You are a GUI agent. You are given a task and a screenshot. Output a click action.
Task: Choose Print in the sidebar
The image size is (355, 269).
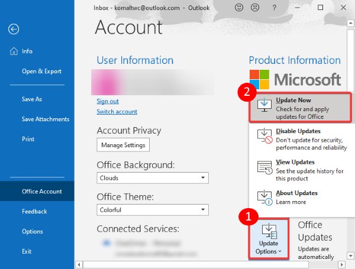pos(28,139)
